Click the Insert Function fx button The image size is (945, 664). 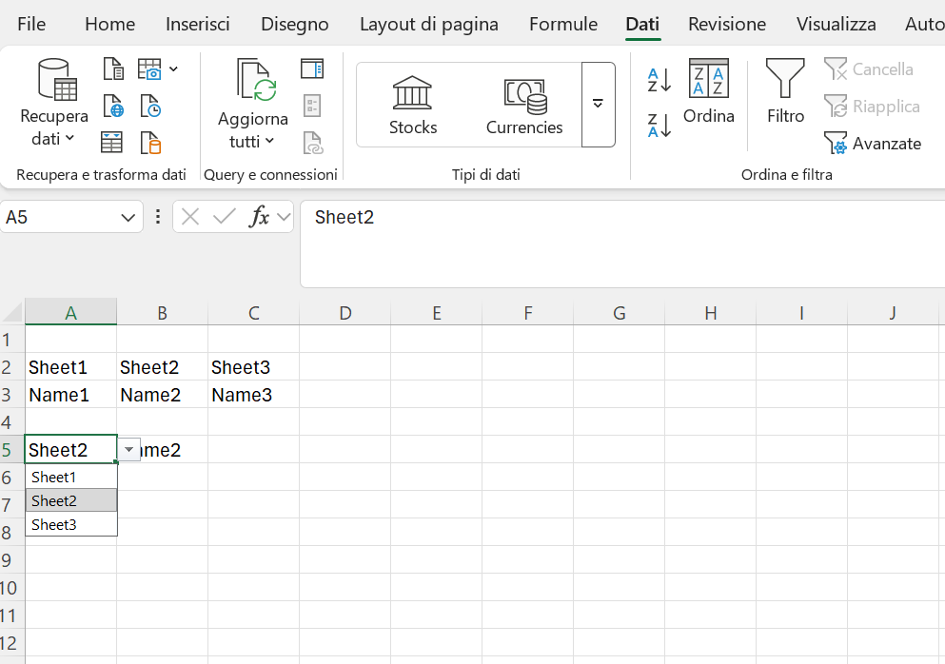[x=259, y=217]
